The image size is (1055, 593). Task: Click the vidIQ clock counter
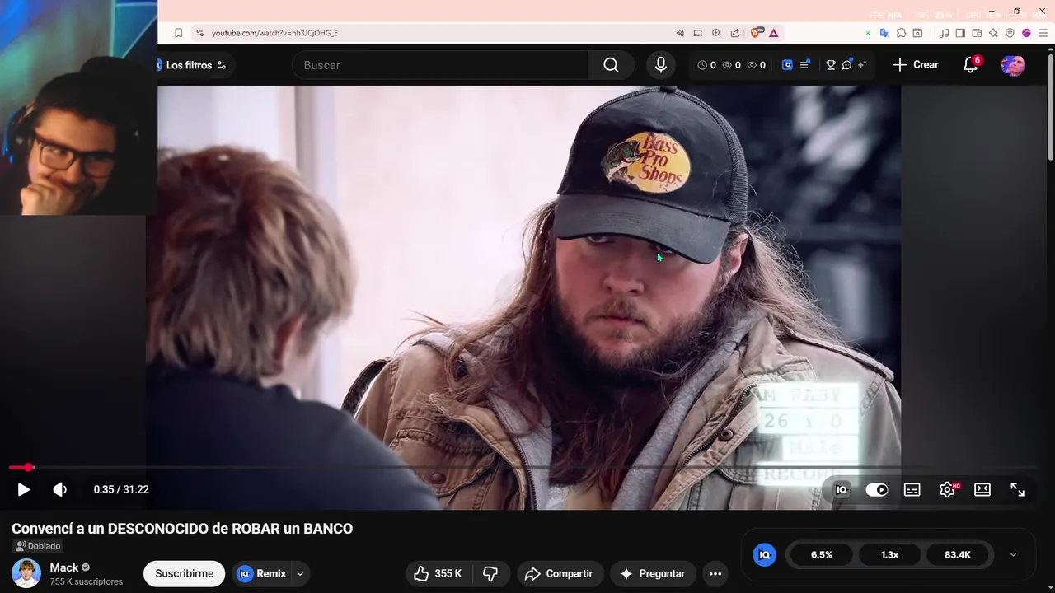pos(706,65)
